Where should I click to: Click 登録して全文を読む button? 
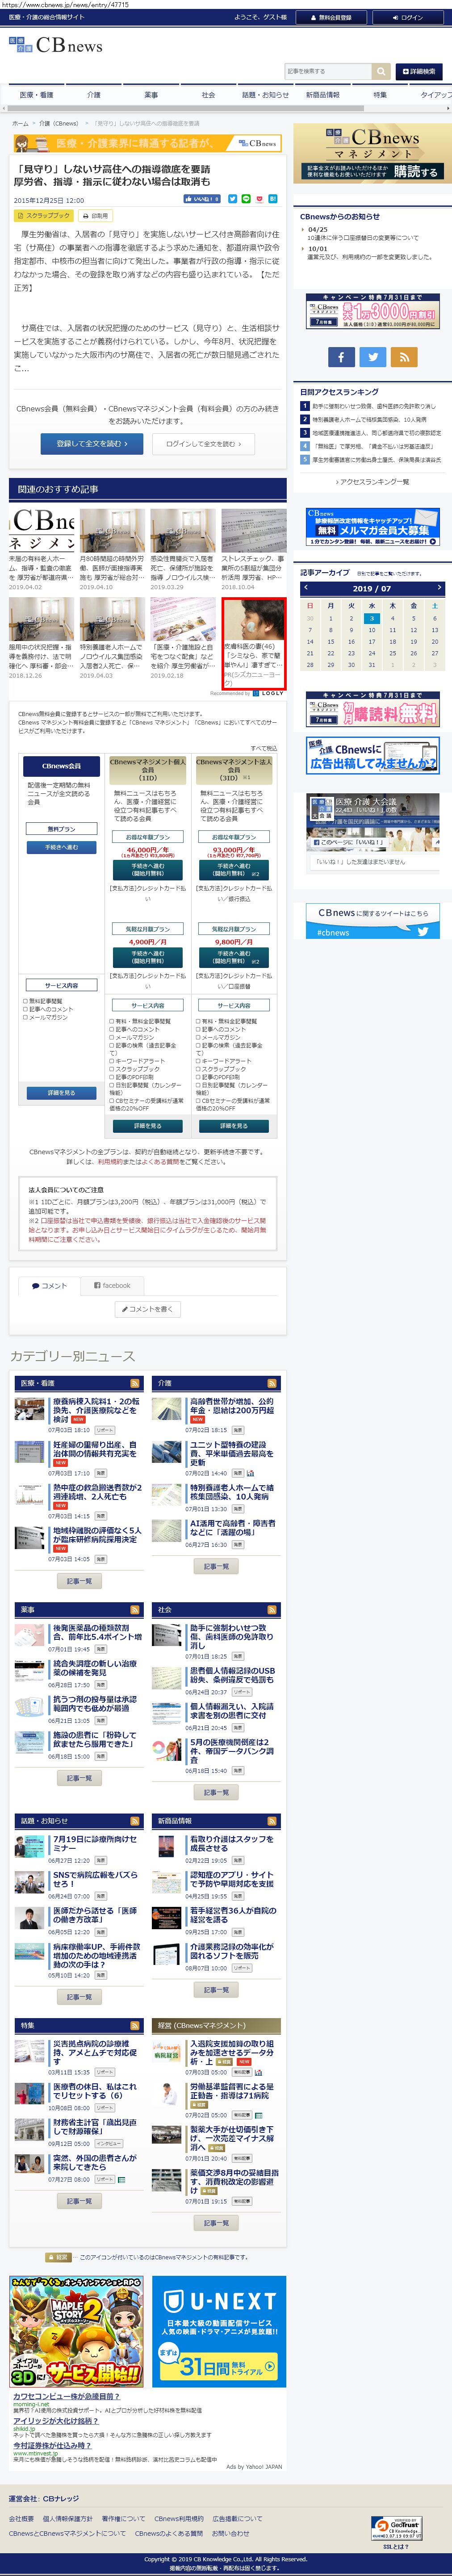92,443
